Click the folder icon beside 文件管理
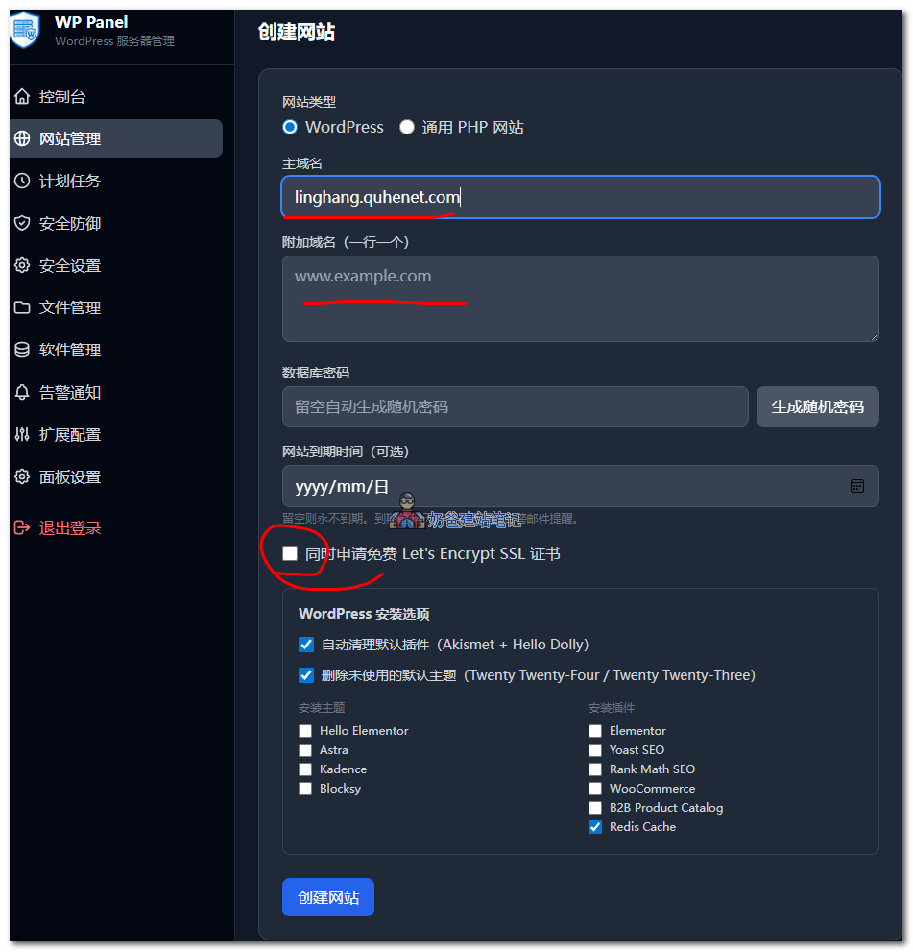The image size is (913, 952). (22, 307)
